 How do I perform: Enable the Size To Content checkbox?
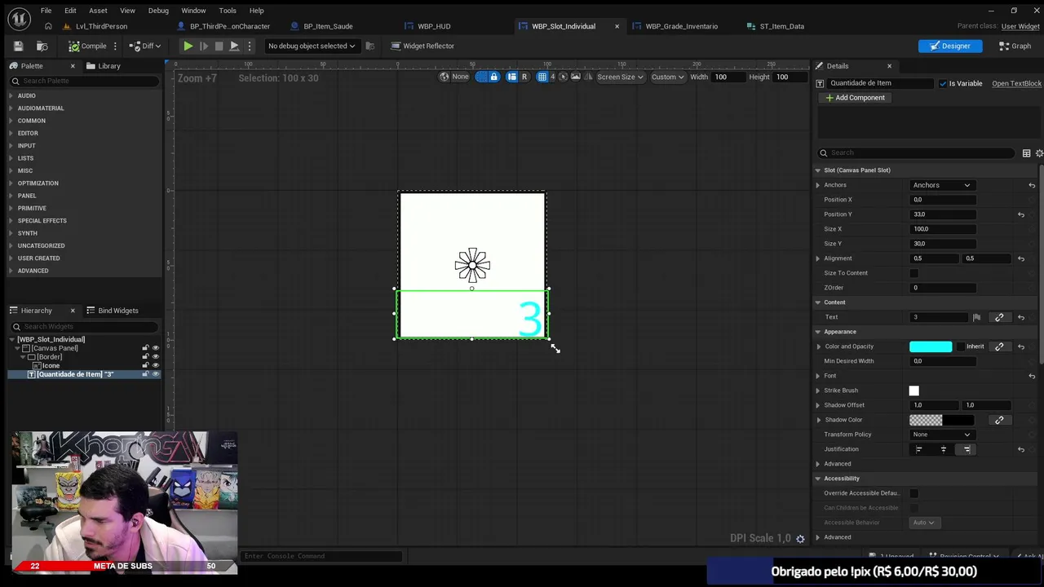point(913,273)
